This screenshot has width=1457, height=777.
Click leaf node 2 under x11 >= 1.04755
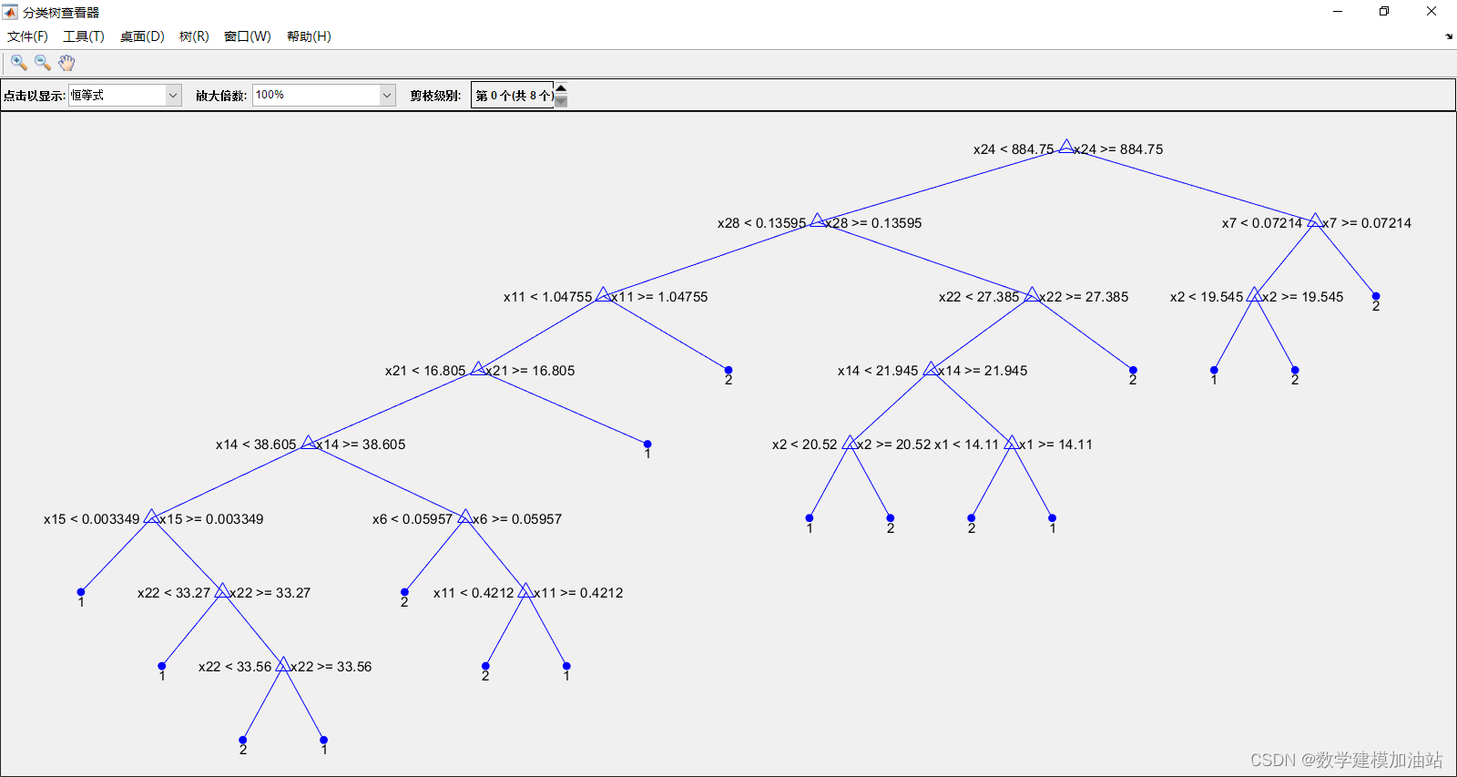tap(728, 370)
